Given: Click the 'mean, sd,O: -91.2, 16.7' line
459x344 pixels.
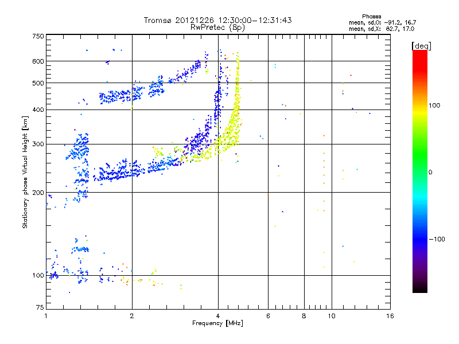Looking at the screenshot, I should pos(382,23).
